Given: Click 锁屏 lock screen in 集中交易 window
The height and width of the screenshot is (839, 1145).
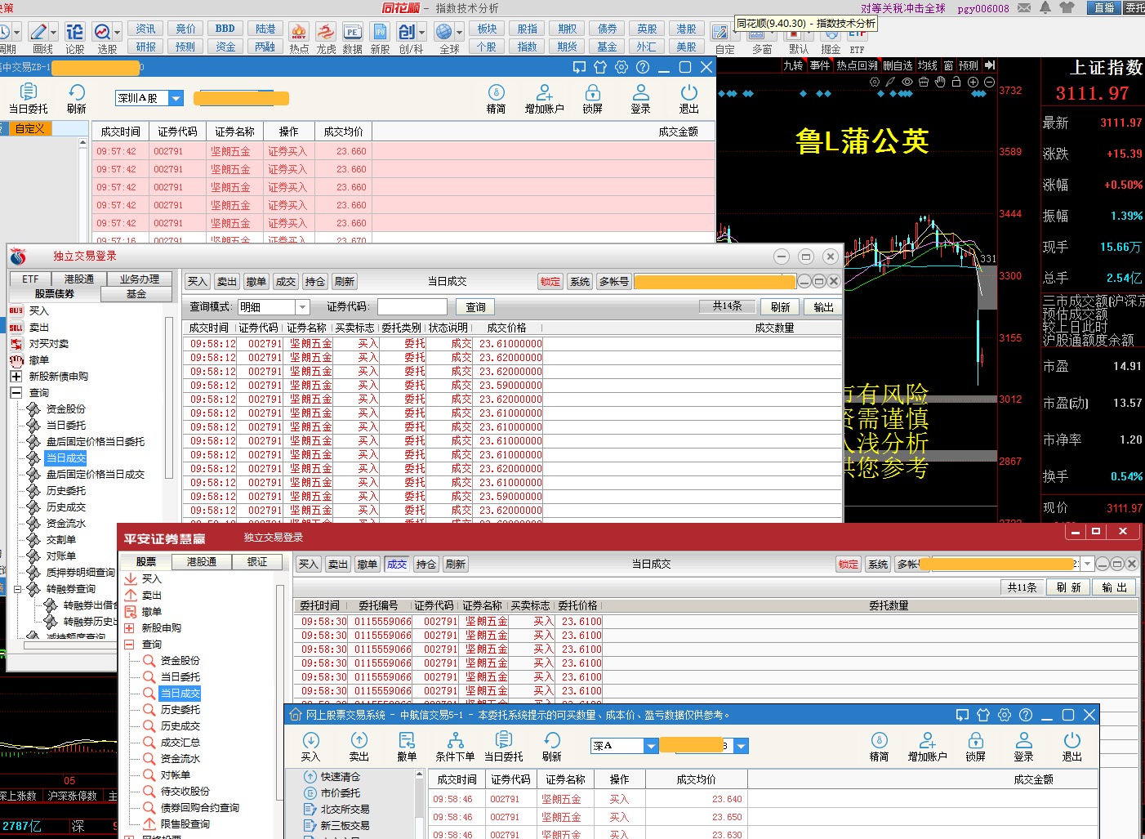Looking at the screenshot, I should pyautogui.click(x=593, y=99).
